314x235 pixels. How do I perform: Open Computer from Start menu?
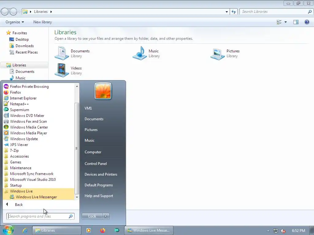93,152
